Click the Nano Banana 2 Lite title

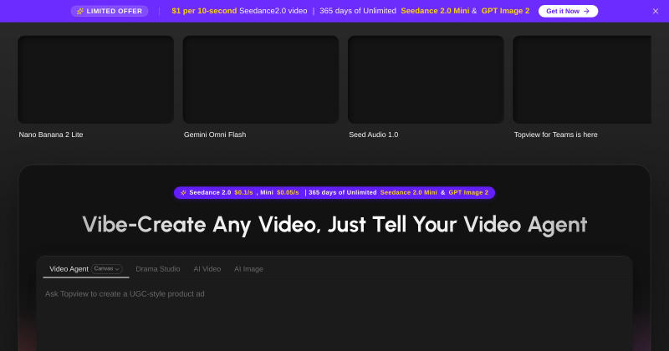(x=51, y=135)
